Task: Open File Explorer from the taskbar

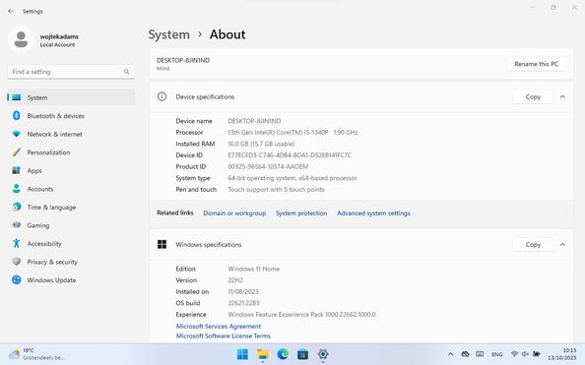Action: coord(263,354)
